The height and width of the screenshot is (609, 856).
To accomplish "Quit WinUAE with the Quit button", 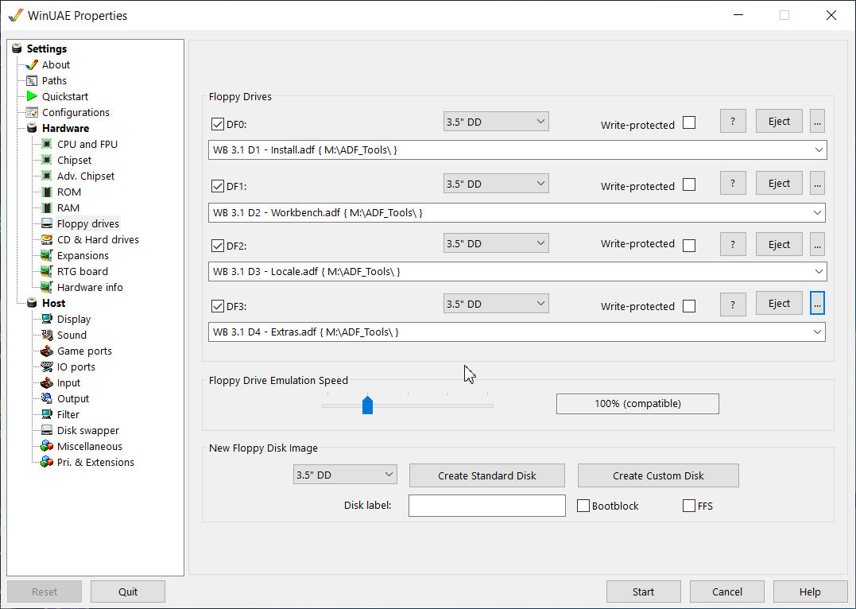I will (x=128, y=592).
